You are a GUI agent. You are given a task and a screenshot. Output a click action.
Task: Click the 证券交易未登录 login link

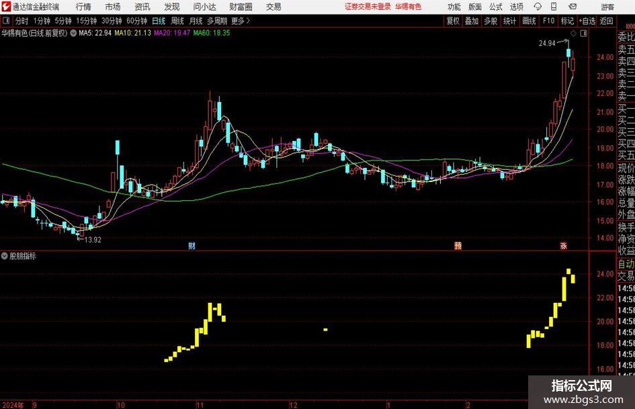368,7
